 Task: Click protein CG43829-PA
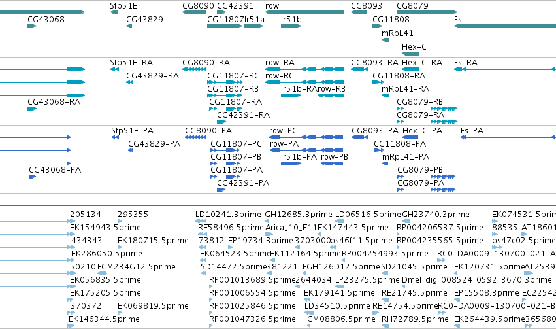tap(154, 144)
